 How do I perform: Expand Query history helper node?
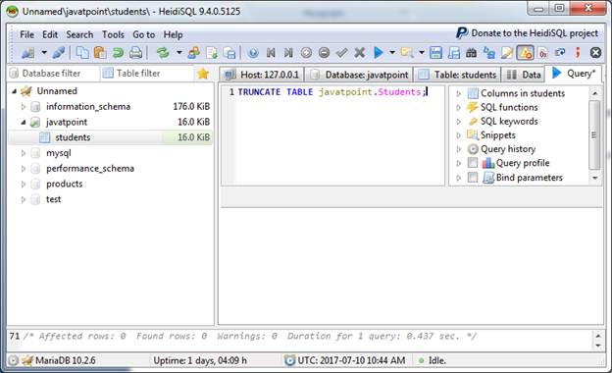point(459,149)
